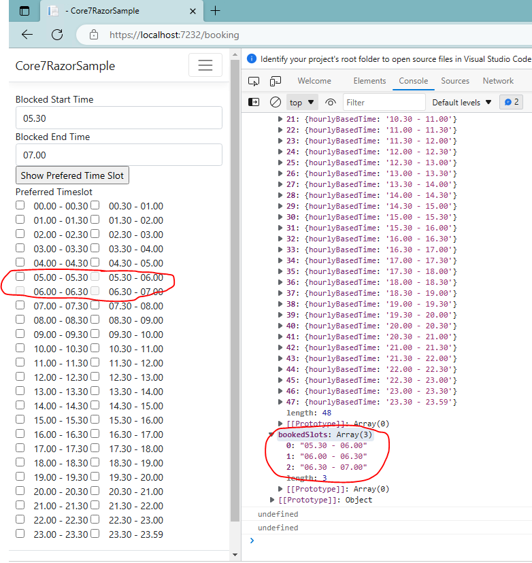Image resolution: width=532 pixels, height=563 pixels.
Task: Expand console array item 36
Action: [x=280, y=282]
